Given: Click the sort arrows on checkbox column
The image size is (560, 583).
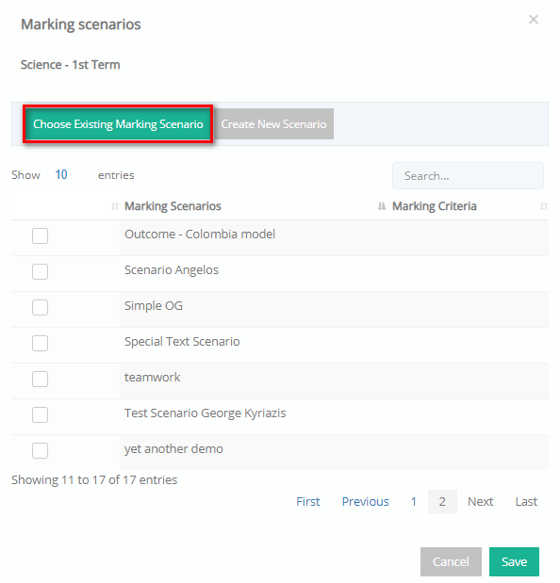Looking at the screenshot, I should tap(115, 206).
